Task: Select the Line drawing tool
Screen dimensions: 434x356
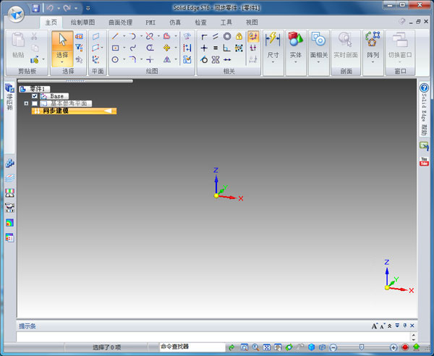Action: tap(115, 36)
